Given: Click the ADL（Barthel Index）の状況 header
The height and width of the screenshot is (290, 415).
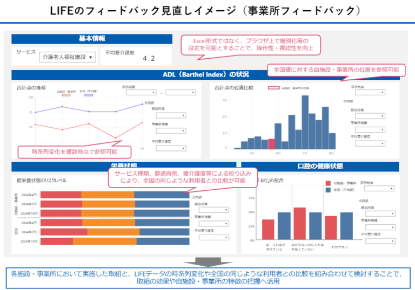Looking at the screenshot, I should pos(205,75).
